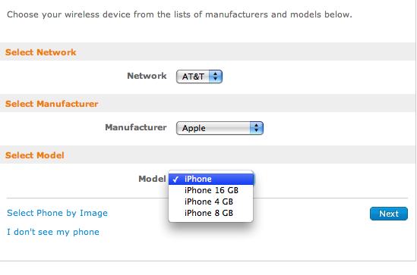
Task: Open the Network dropdown showing AT&T
Action: (x=199, y=77)
